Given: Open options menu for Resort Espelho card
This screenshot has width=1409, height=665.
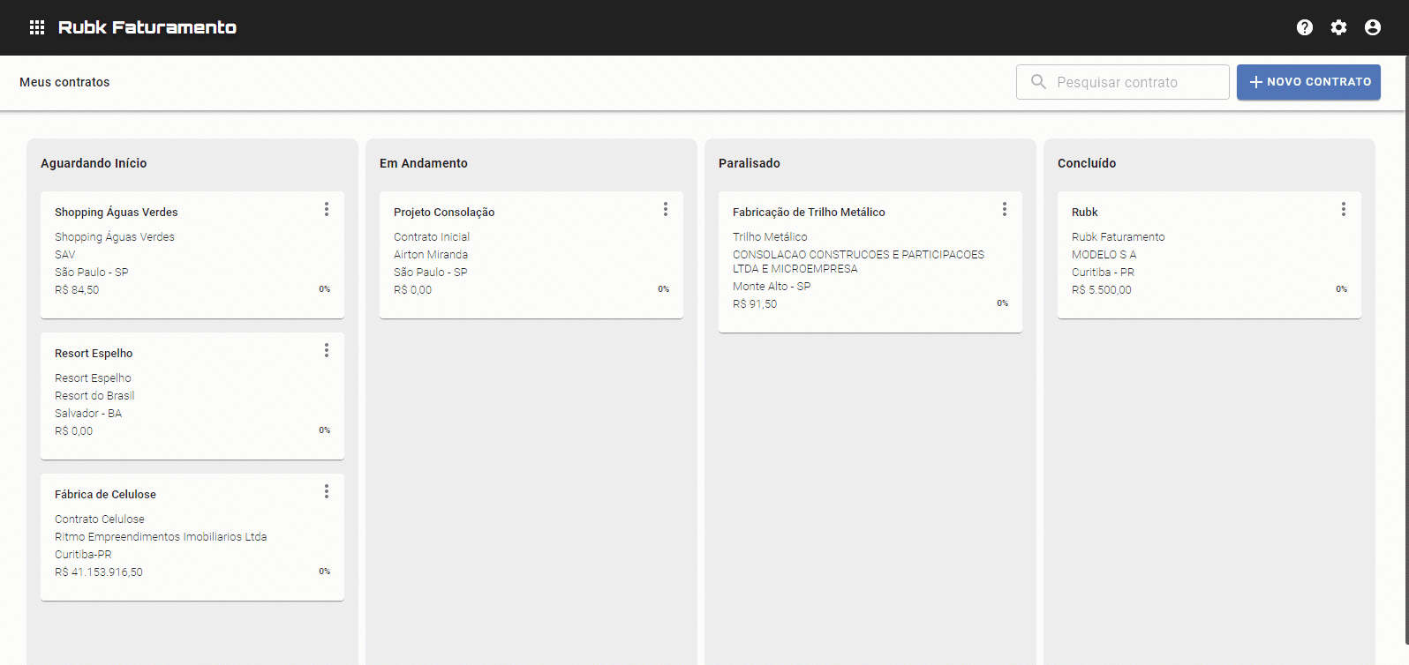Looking at the screenshot, I should pyautogui.click(x=327, y=350).
